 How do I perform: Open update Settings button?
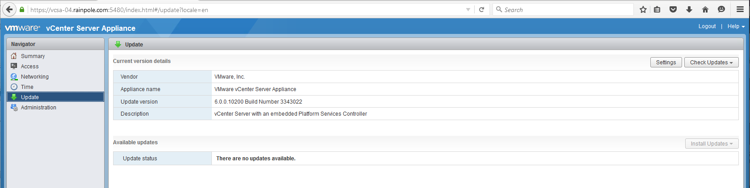tap(666, 63)
